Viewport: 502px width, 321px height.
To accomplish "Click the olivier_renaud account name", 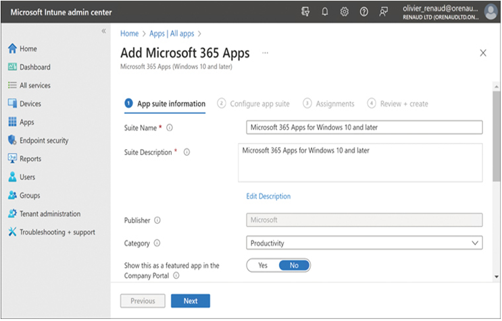I will point(441,9).
